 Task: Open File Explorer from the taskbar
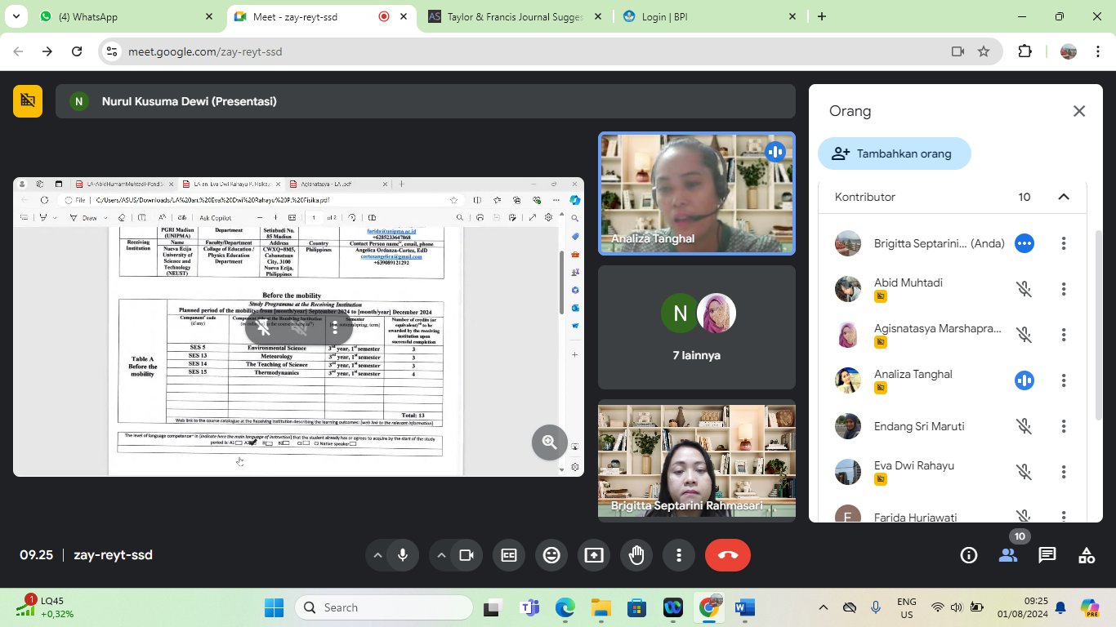click(600, 607)
